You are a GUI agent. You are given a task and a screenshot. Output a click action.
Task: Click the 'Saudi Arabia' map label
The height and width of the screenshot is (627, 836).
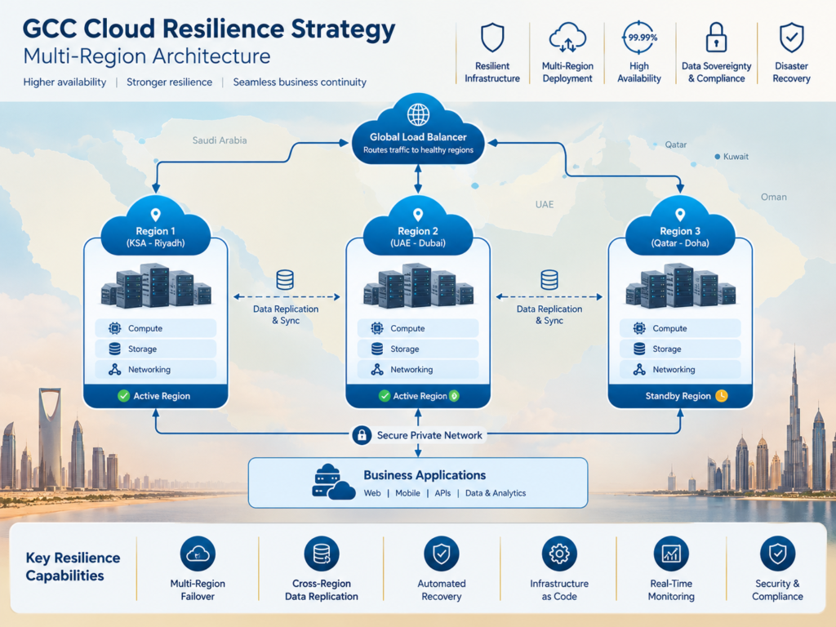click(220, 140)
